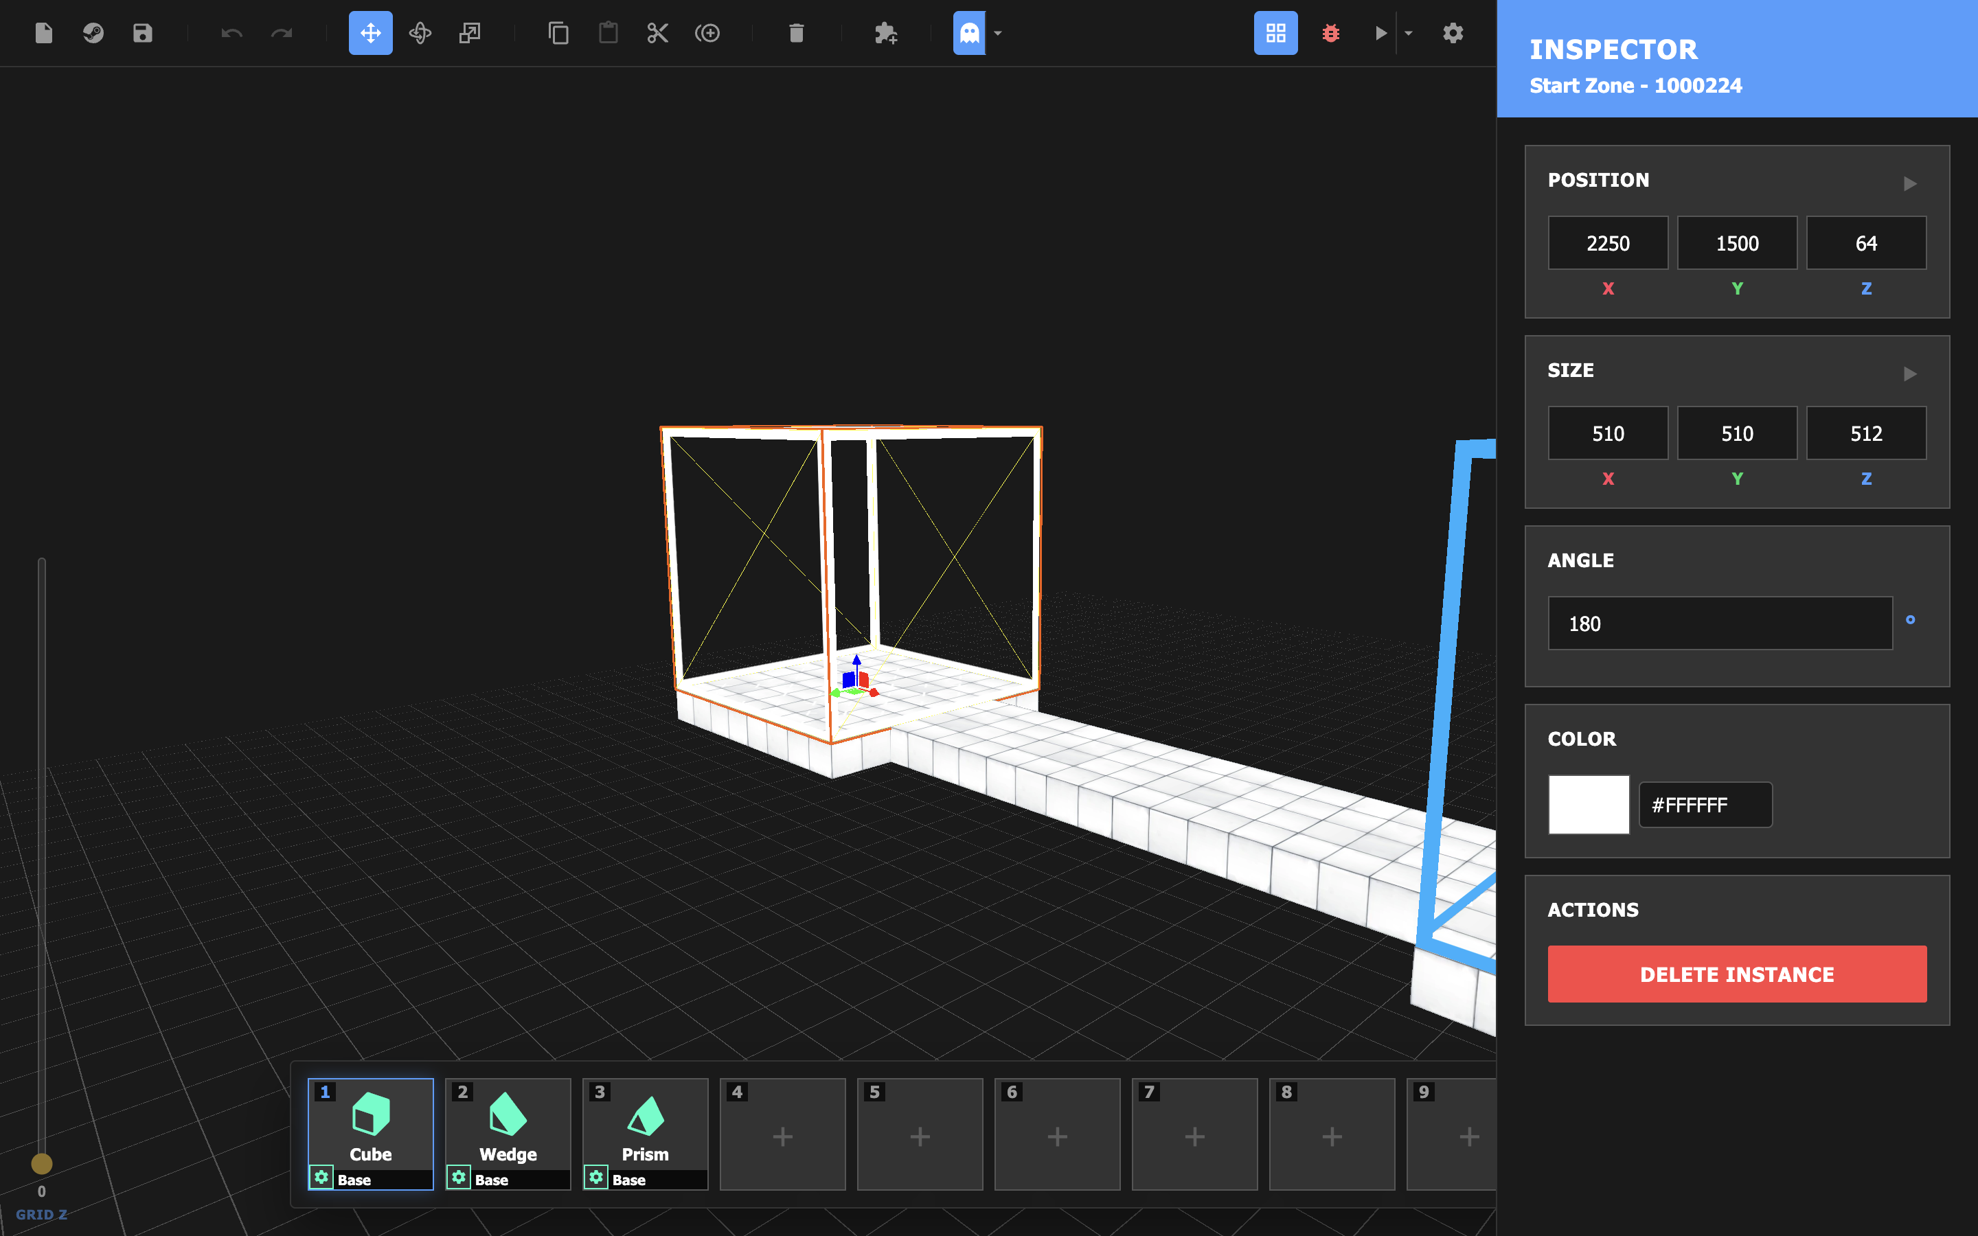Viewport: 1978px width, 1236px height.
Task: Add a block to empty slot 8
Action: click(1332, 1134)
